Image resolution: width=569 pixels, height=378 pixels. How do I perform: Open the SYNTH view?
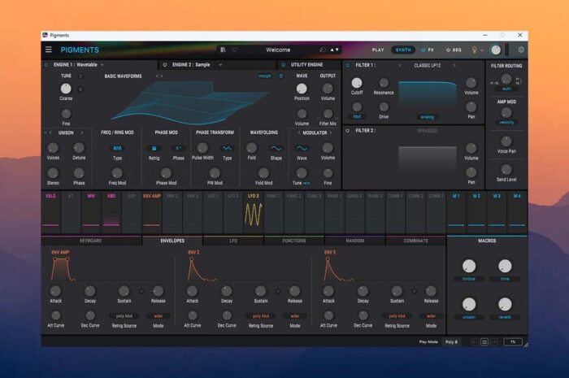(x=403, y=50)
